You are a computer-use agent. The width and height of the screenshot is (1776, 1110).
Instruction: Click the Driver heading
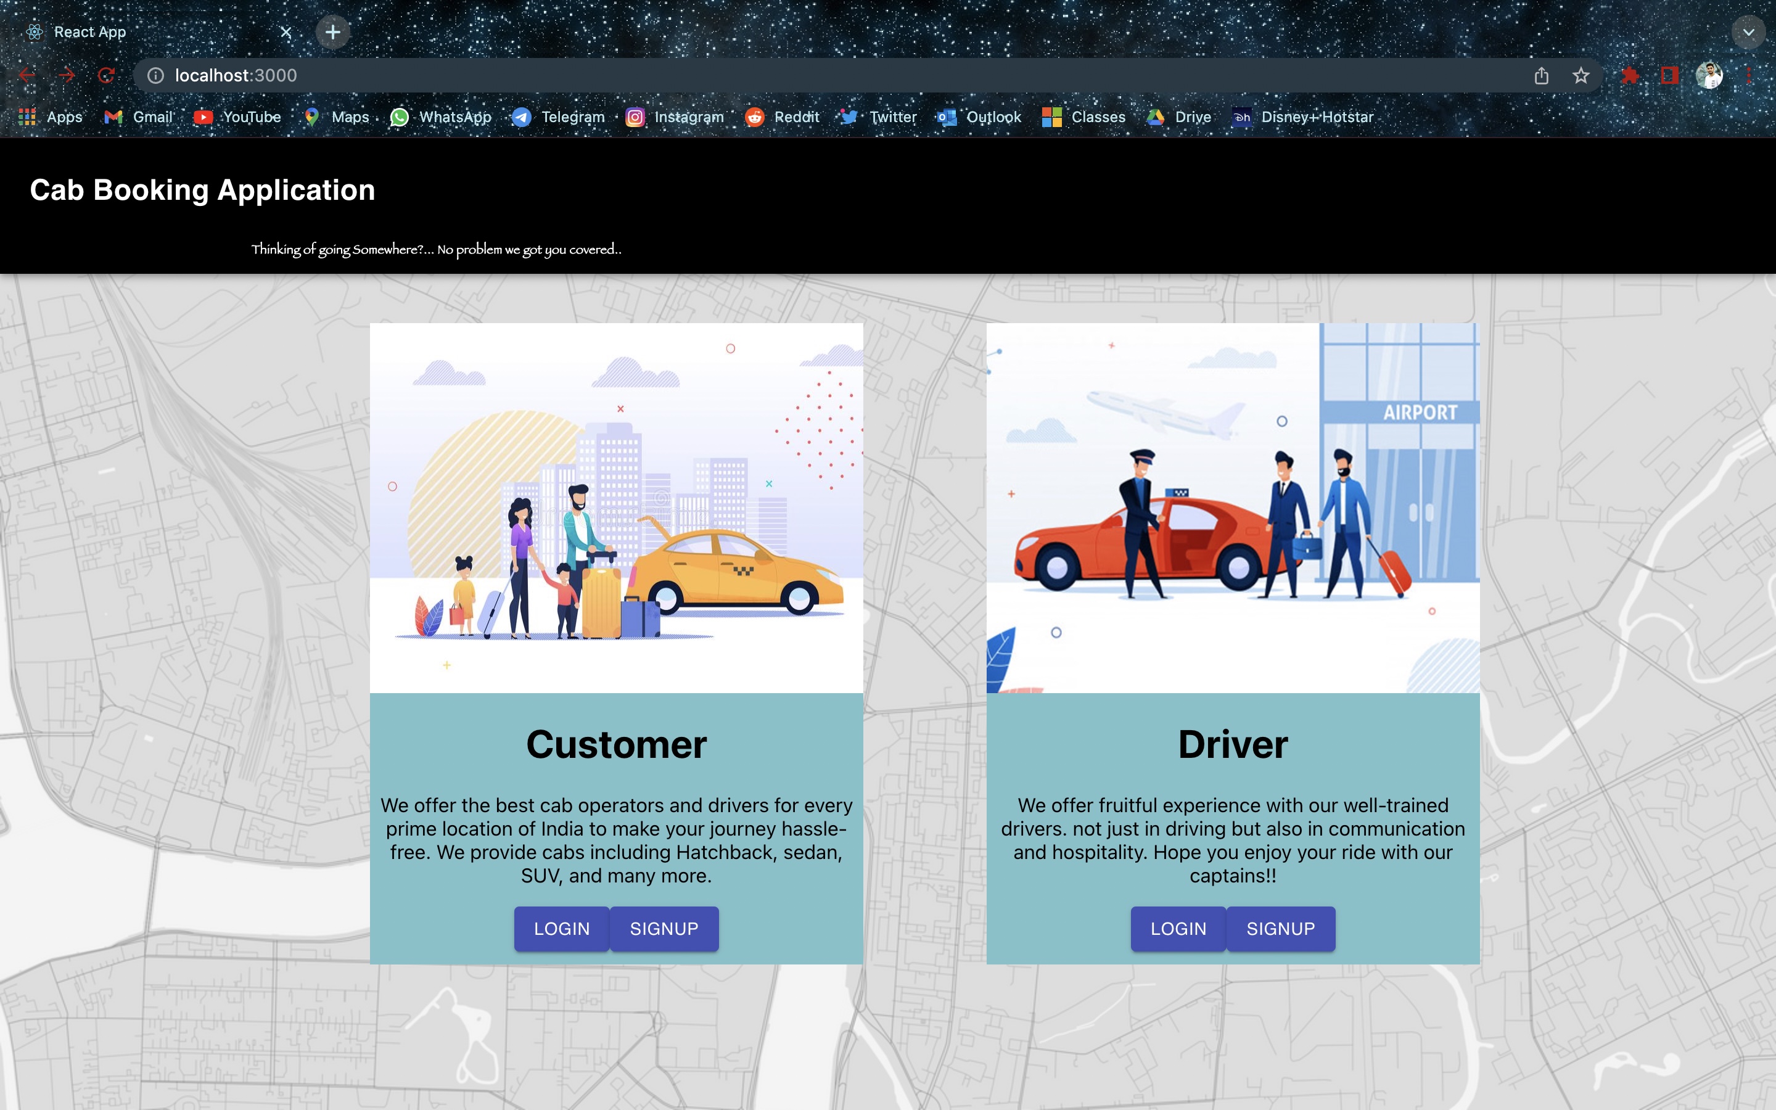(1233, 744)
